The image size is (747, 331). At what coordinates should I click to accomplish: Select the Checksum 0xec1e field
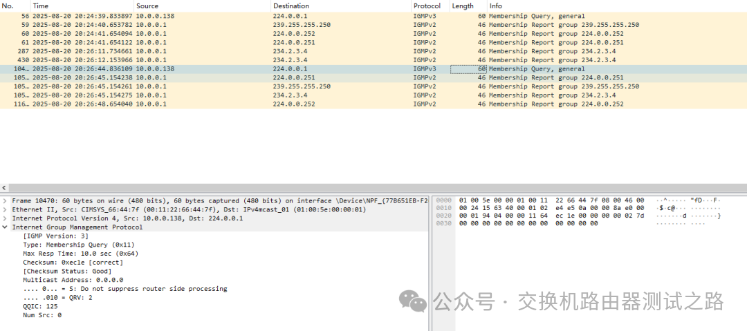[x=73, y=263]
